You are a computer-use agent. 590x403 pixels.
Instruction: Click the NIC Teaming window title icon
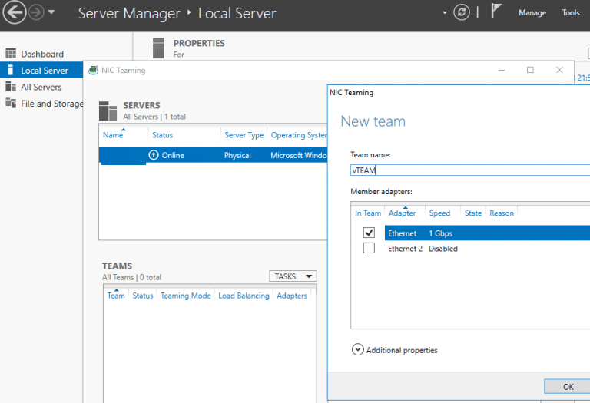[x=93, y=71]
